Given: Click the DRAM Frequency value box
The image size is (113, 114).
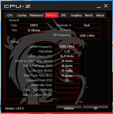Looking at the screenshot, I should pos(67,46).
